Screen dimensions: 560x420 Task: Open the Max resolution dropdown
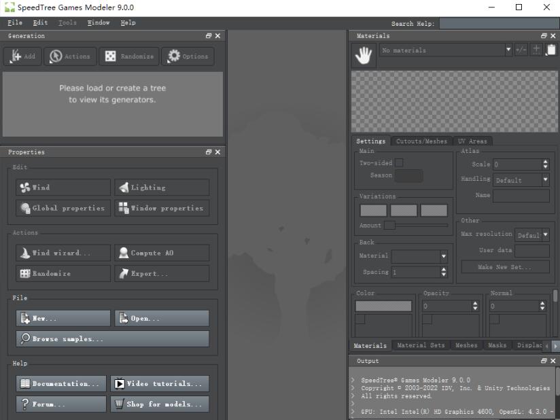[x=532, y=235]
